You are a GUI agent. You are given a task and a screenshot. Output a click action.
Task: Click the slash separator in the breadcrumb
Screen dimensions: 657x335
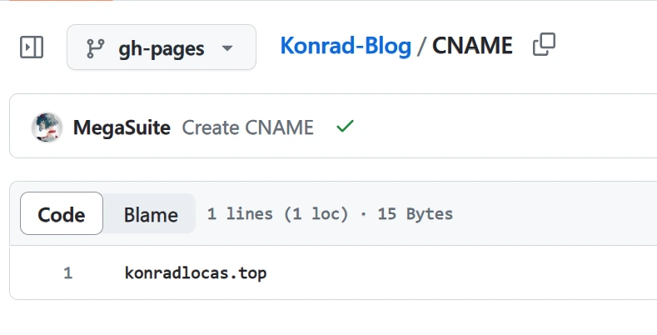point(422,46)
